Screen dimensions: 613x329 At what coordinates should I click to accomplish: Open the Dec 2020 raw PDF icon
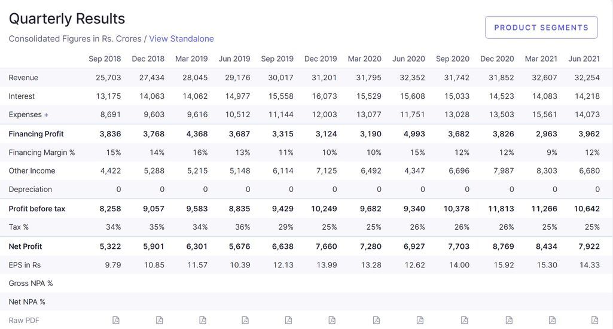pyautogui.click(x=509, y=321)
